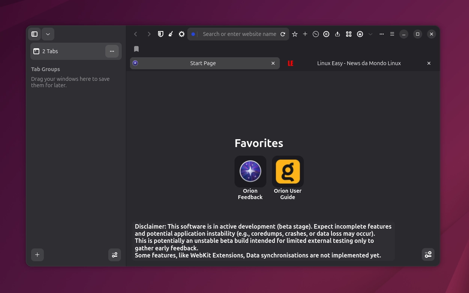Toggle the tab groups sidebar panel icon
The height and width of the screenshot is (293, 469).
click(34, 34)
